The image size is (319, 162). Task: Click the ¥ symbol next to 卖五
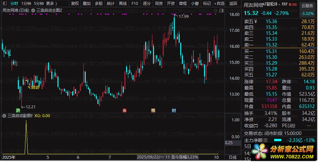pos(256,21)
